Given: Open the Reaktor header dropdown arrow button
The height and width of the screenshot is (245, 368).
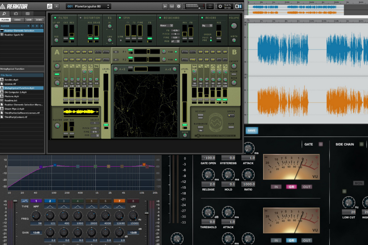Looking at the screenshot, I should tap(56, 6).
